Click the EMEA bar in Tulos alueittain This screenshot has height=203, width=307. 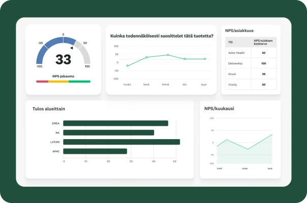pos(115,123)
